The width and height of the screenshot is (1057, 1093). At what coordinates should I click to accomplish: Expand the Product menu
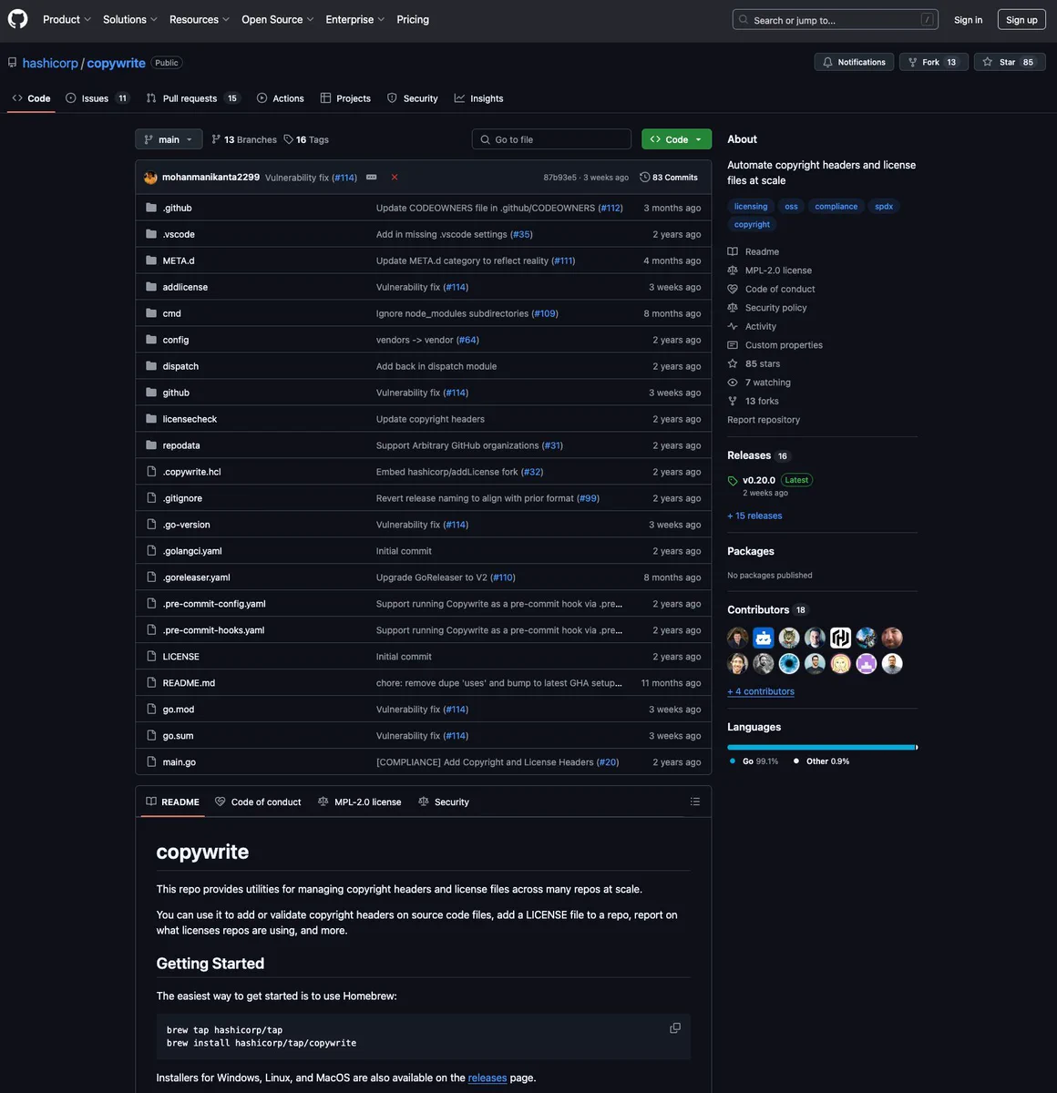coord(67,19)
